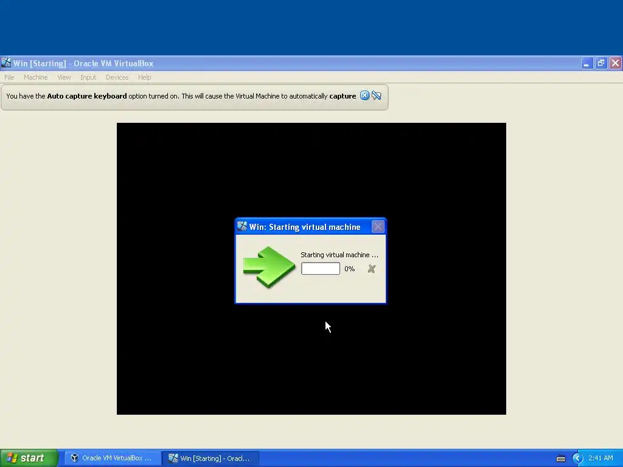Restore down the VirtualBox VM window
This screenshot has width=623, height=467.
[601, 63]
